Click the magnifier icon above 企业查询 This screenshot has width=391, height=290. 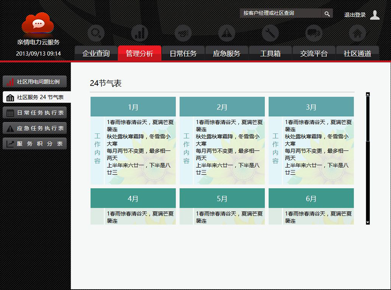(96, 33)
